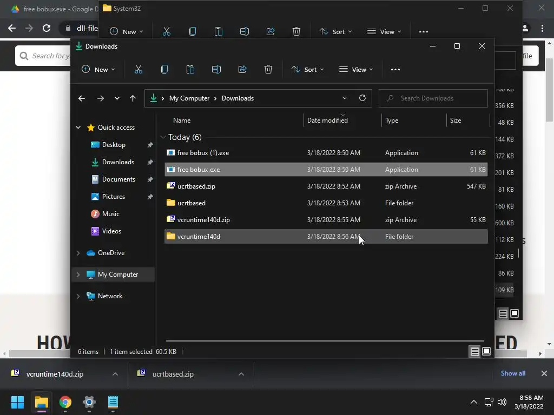Select Music in navigation pane
The width and height of the screenshot is (554, 415).
pos(110,214)
